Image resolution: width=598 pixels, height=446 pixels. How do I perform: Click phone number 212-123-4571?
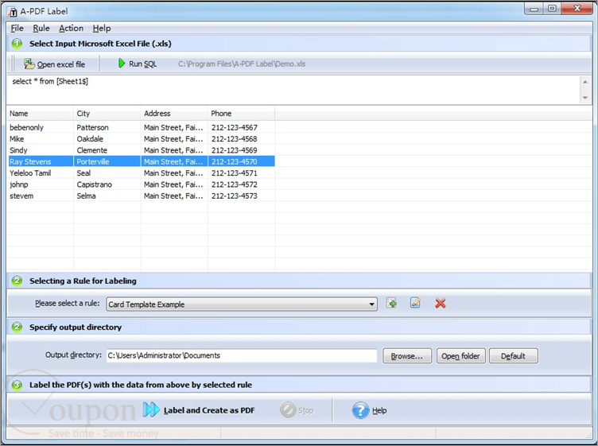click(x=235, y=173)
